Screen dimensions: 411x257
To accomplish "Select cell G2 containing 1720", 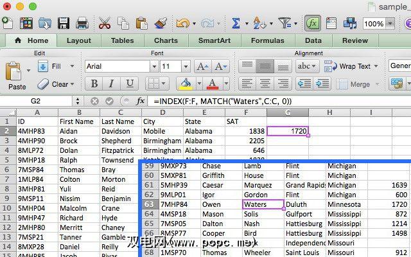I will click(x=288, y=131).
